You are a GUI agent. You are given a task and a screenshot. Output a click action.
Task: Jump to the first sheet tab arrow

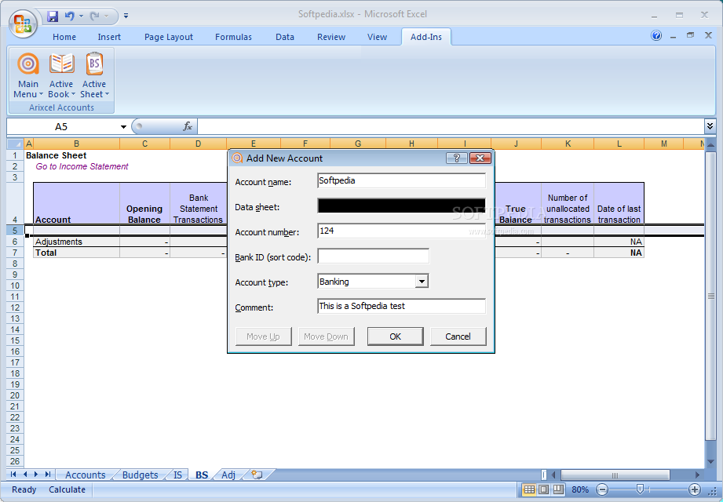(x=13, y=475)
